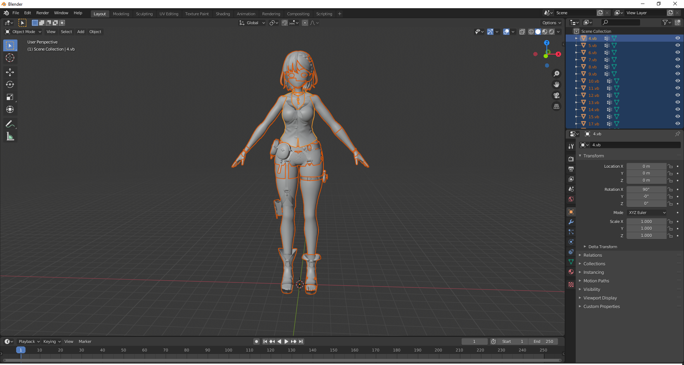684x365 pixels.
Task: Toggle camera view in viewport
Action: (x=556, y=95)
